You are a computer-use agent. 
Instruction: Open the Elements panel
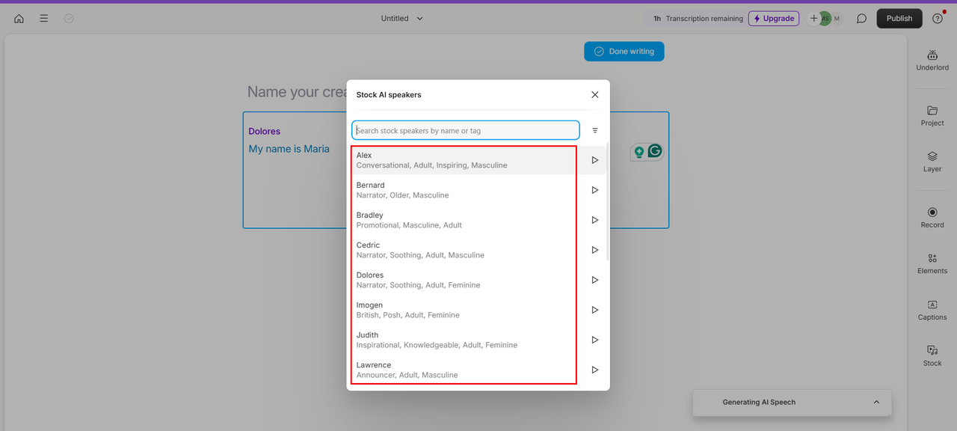tap(932, 263)
